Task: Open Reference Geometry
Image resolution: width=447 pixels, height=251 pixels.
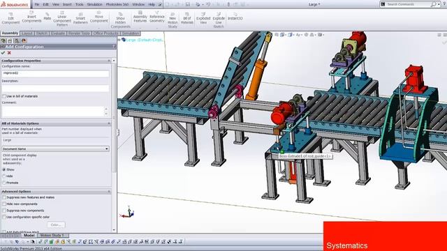Action: [157, 17]
